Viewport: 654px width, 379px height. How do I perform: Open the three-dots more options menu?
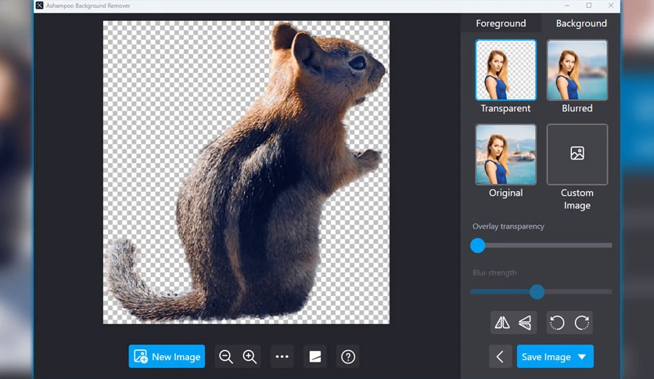[282, 356]
